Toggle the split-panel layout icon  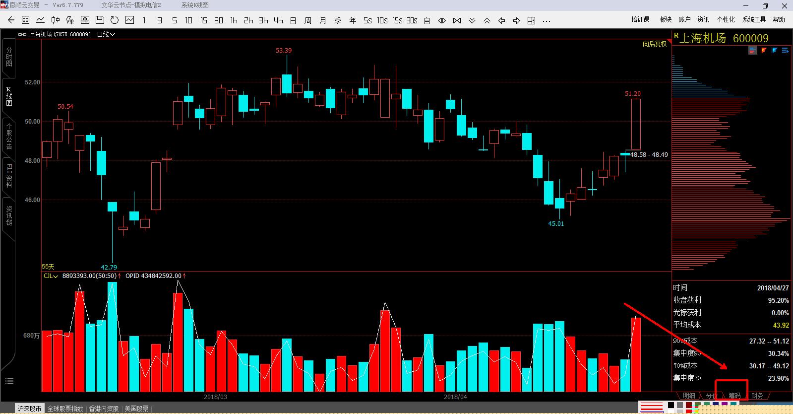coord(532,20)
